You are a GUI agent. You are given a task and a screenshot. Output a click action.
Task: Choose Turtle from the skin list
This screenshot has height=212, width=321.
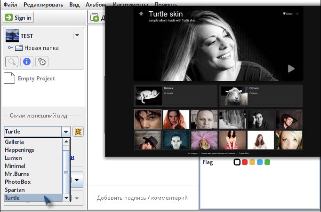coord(33,198)
